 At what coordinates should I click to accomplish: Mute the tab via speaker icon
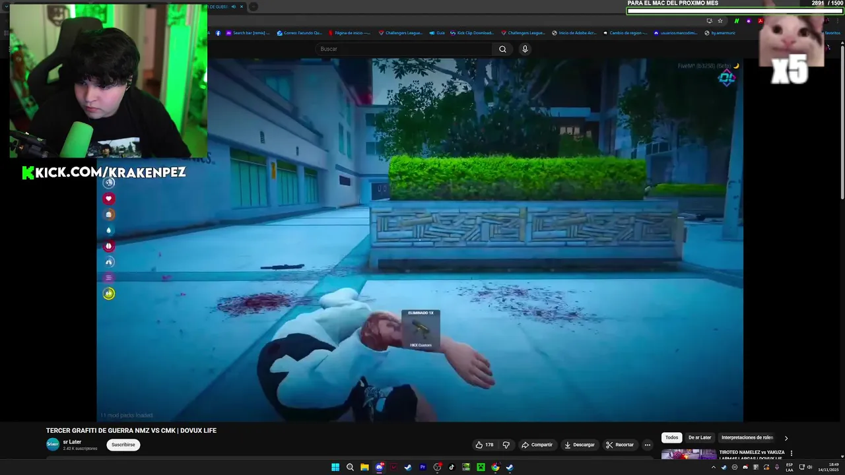tap(234, 7)
